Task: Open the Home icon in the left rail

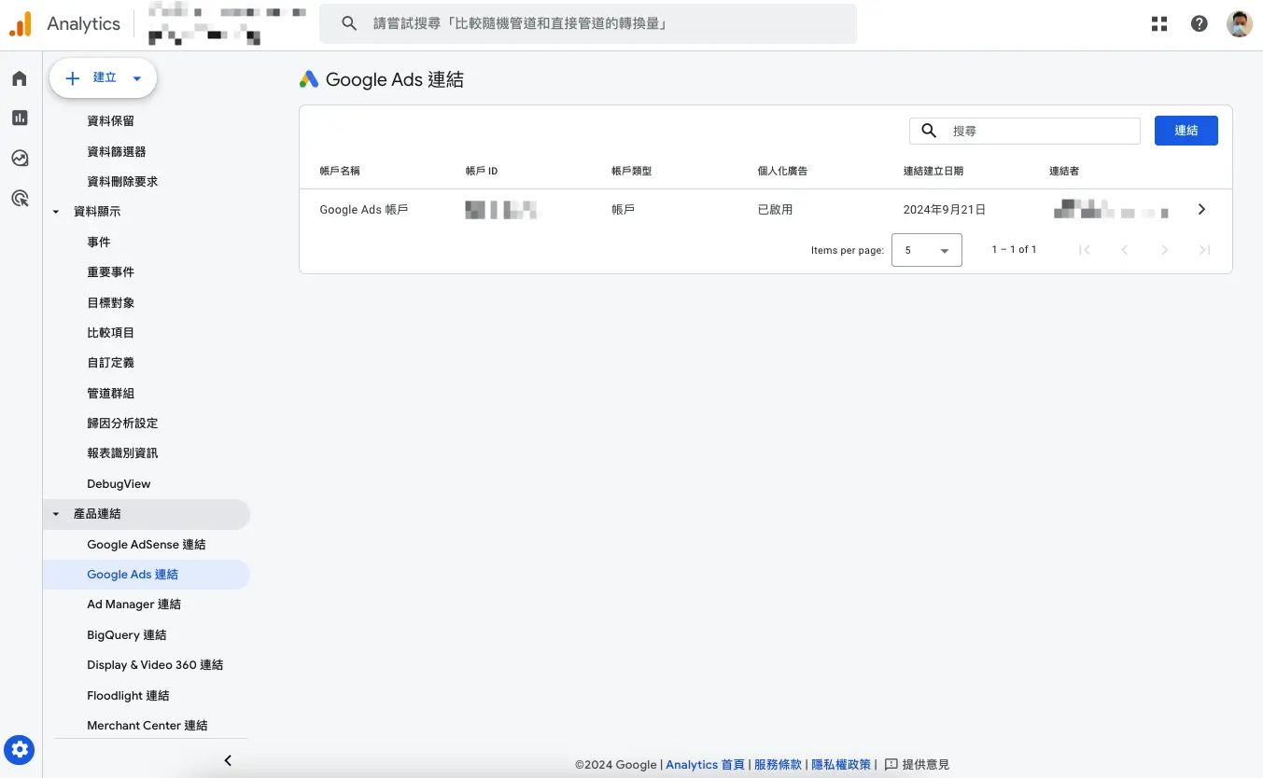Action: [20, 78]
